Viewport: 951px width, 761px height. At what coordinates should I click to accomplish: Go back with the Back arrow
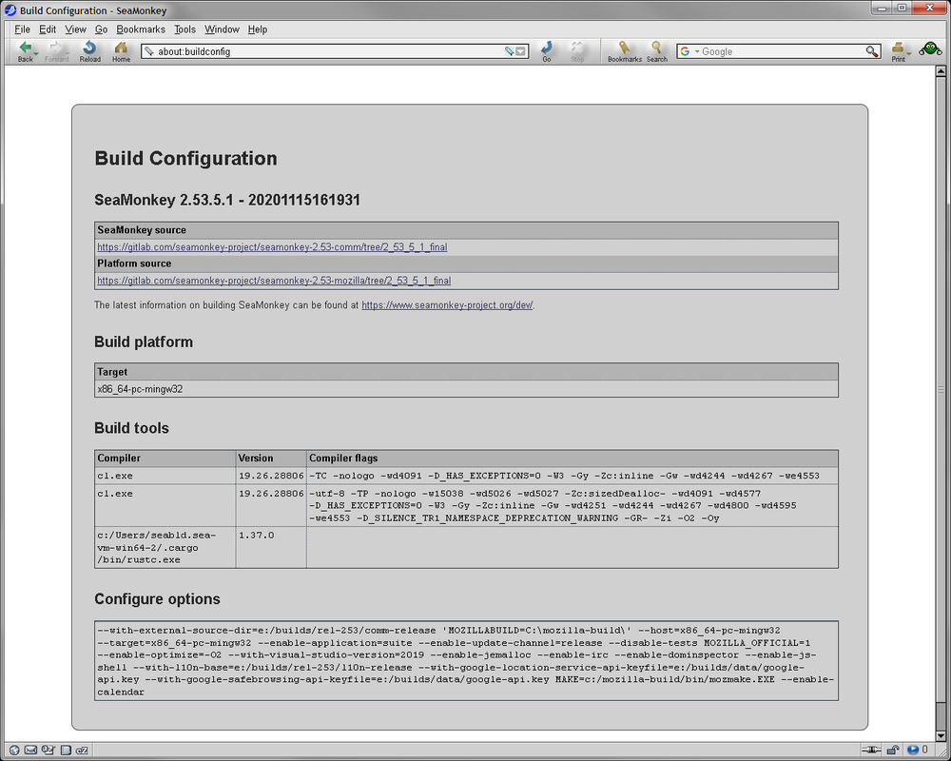click(25, 51)
